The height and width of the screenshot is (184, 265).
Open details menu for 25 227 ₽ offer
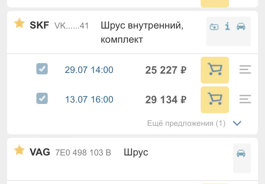click(245, 69)
